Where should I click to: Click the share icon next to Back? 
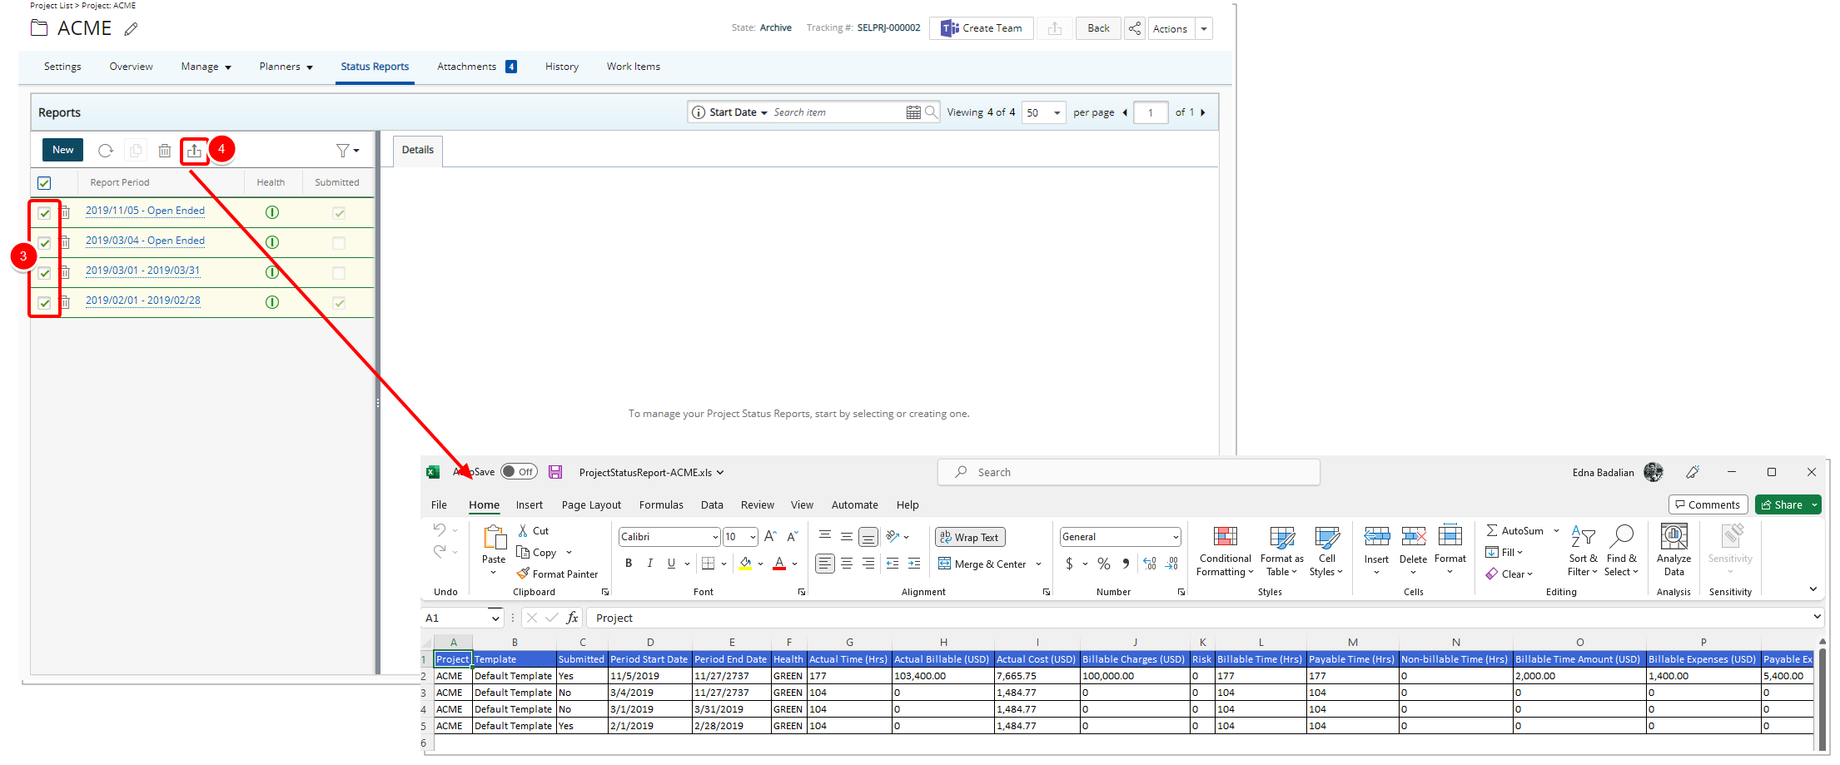coord(1134,28)
